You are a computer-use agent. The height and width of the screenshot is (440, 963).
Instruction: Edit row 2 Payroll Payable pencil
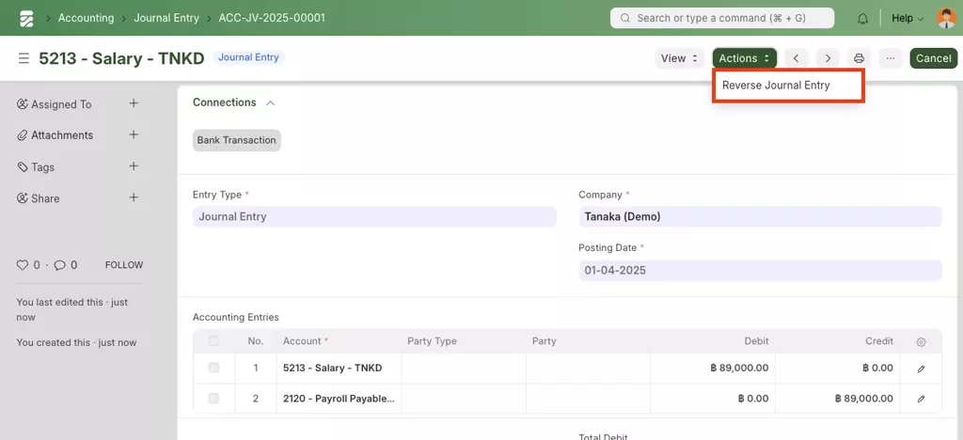click(921, 399)
